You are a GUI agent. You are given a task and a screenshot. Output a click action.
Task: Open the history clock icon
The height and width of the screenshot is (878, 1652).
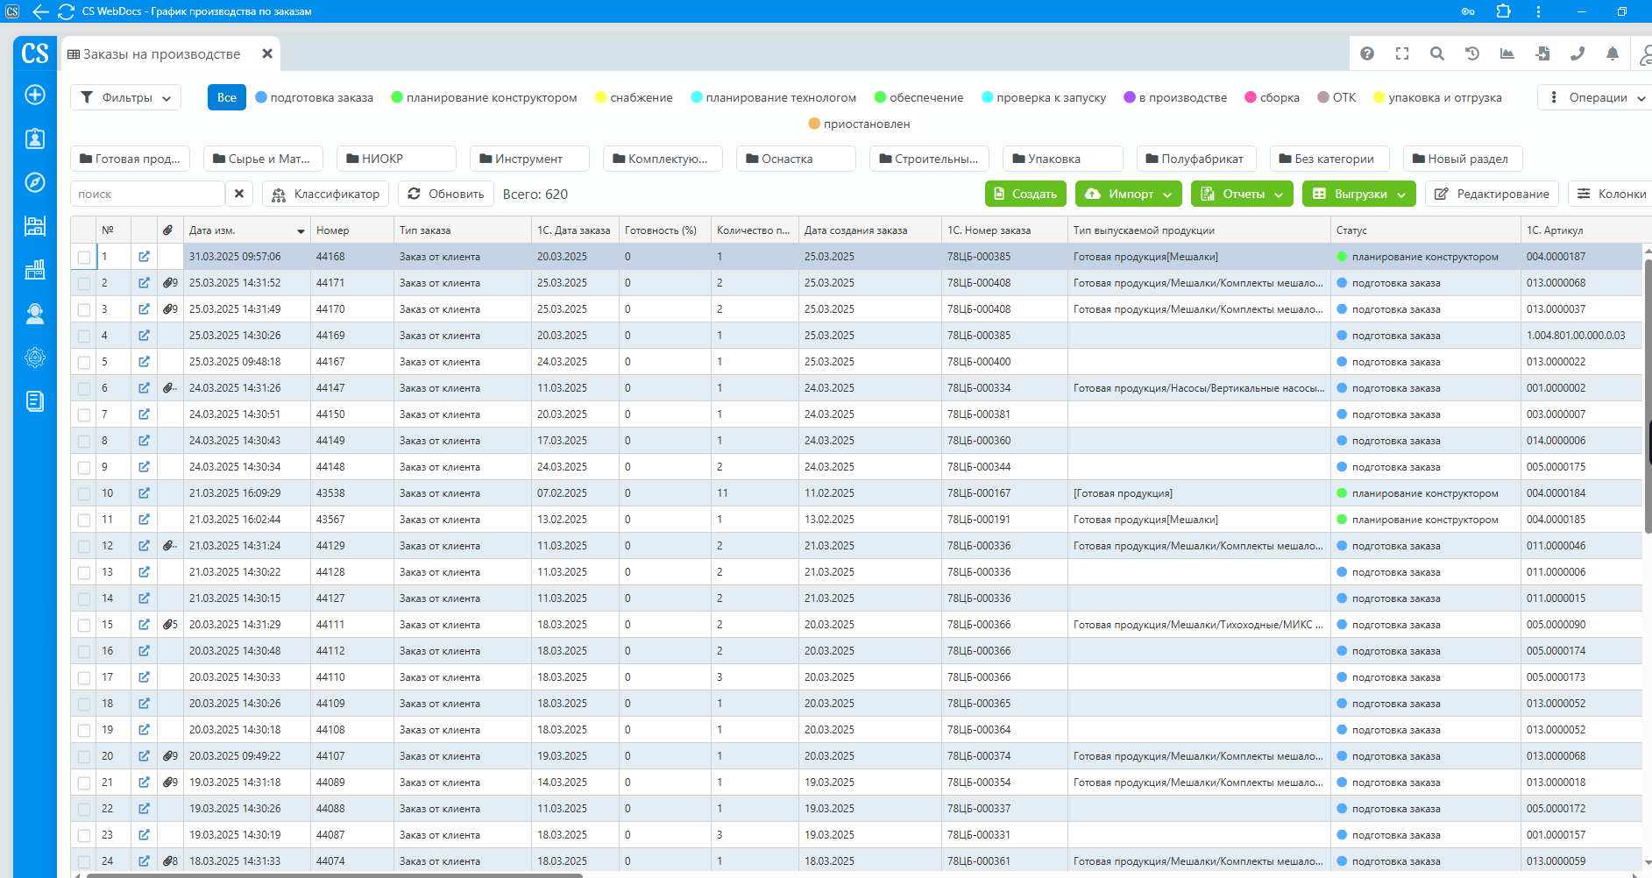click(1472, 53)
